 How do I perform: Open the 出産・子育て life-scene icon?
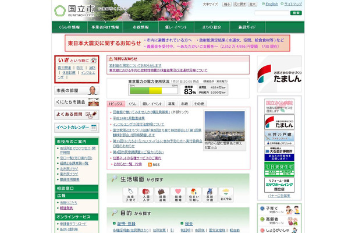[x=130, y=195]
